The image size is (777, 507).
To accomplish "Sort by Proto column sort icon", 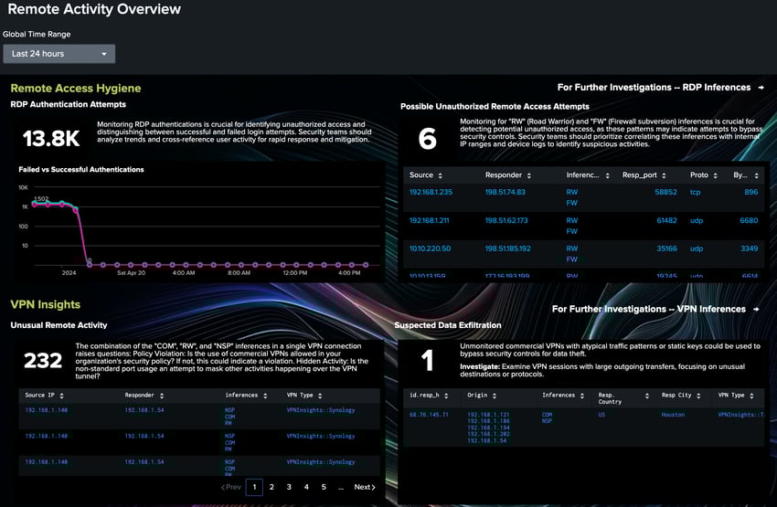I will pyautogui.click(x=713, y=174).
